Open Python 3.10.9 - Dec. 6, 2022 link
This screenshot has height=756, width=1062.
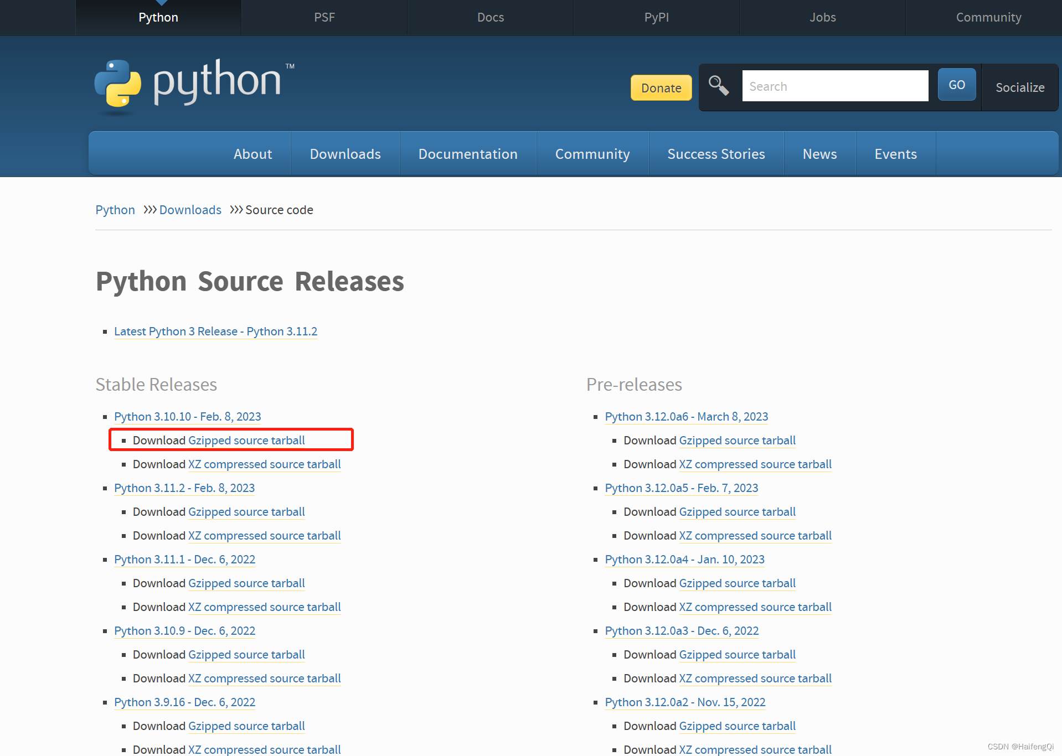tap(184, 631)
